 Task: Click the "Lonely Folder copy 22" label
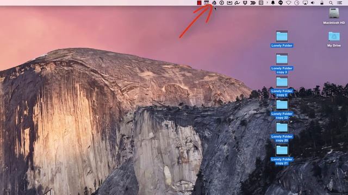282,115
